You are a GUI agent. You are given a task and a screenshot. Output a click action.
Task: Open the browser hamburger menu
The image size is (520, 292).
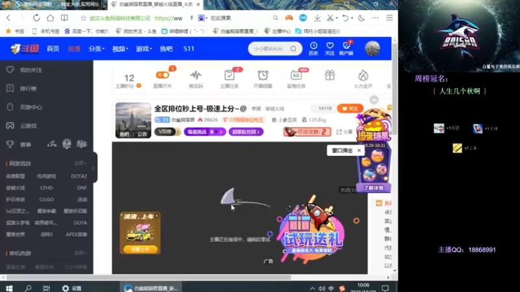[389, 18]
